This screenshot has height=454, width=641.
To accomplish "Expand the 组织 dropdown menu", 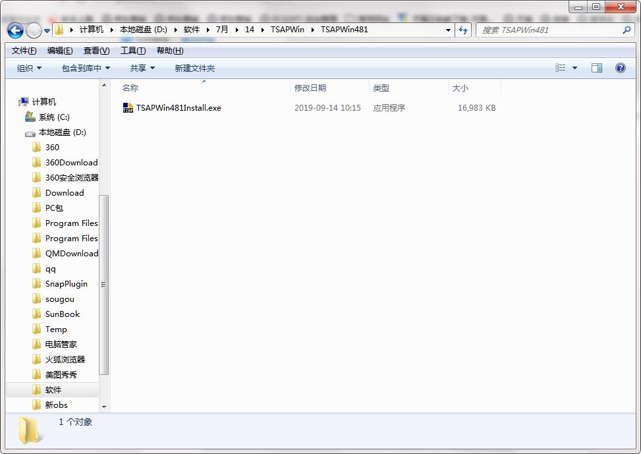I will (x=29, y=68).
